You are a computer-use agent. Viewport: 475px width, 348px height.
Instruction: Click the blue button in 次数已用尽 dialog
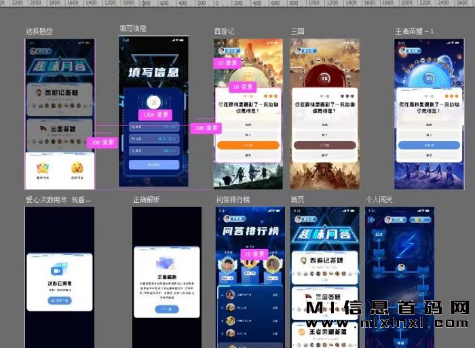[x=60, y=301]
